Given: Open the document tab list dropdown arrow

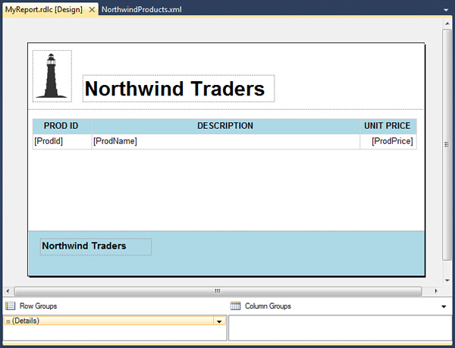Looking at the screenshot, I should tap(446, 10).
